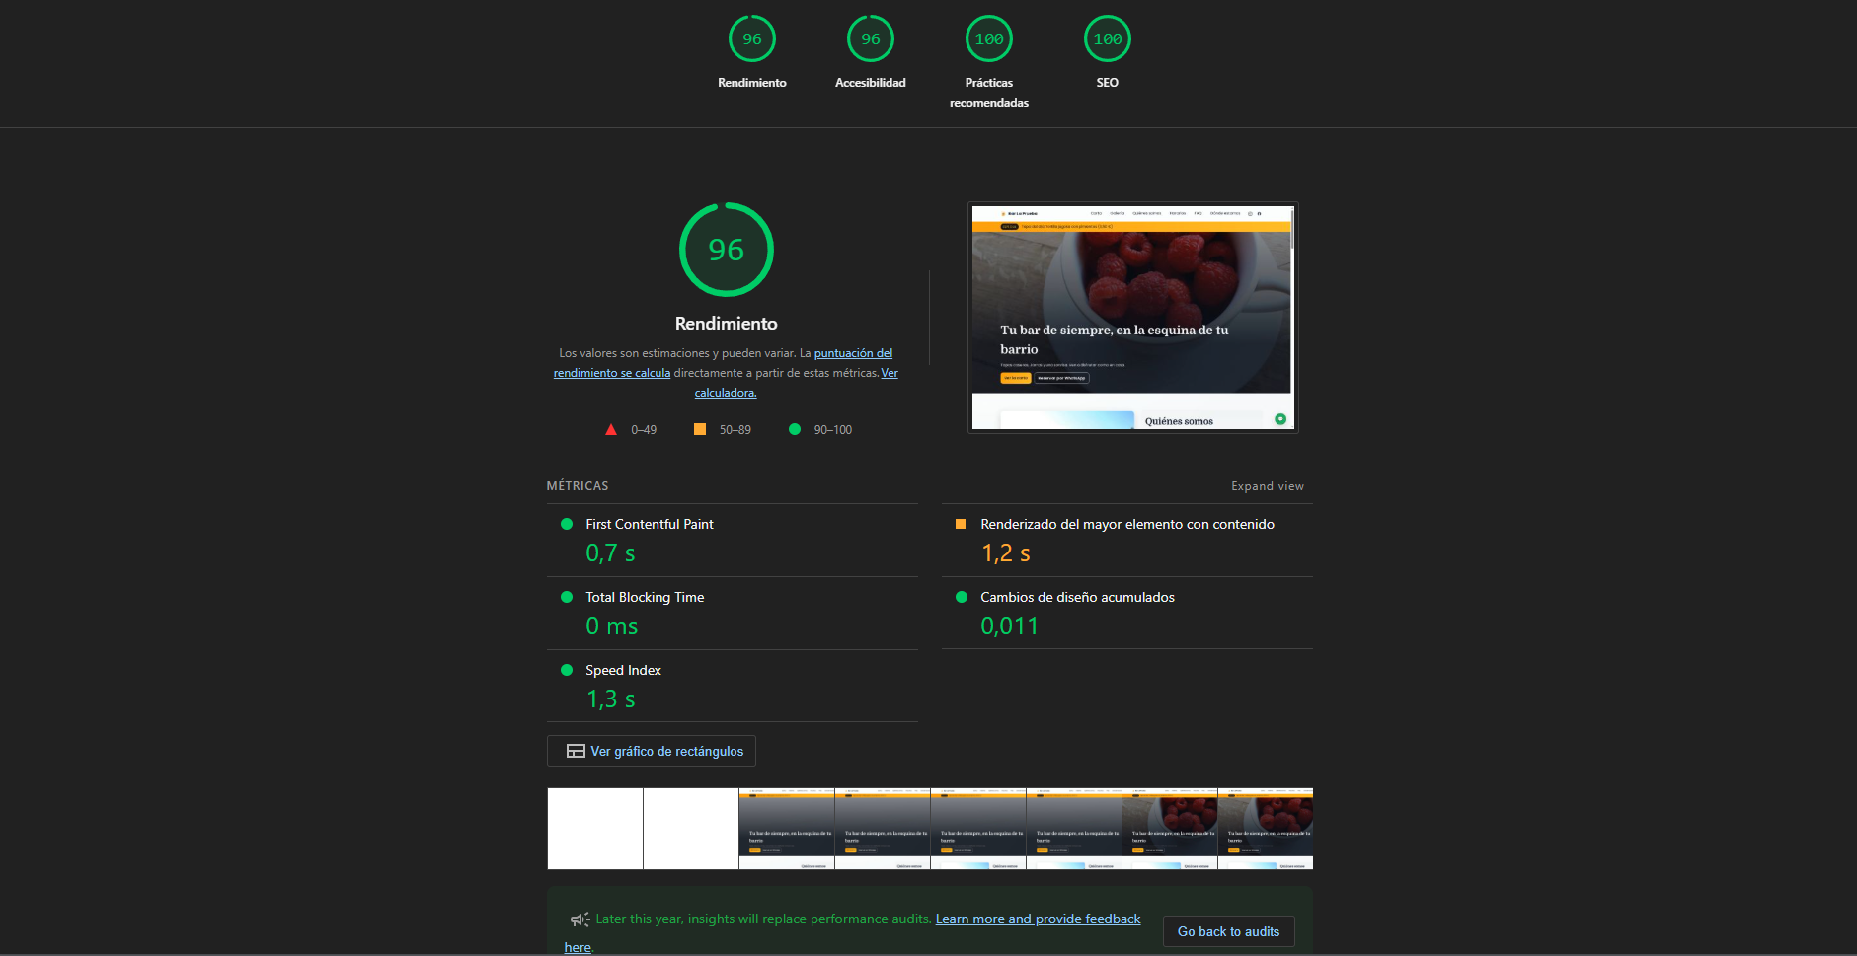Click the Rendimiento score gauge at top
This screenshot has width=1857, height=956.
[x=751, y=40]
